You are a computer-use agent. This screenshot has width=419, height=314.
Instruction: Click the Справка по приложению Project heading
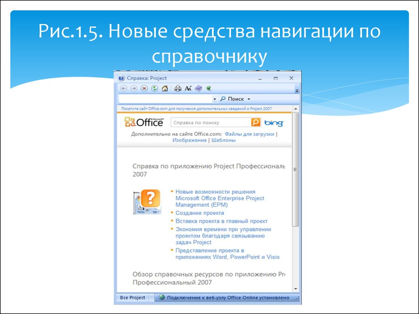[x=209, y=170]
